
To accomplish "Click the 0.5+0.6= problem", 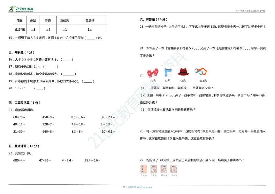I will [78, 117].
